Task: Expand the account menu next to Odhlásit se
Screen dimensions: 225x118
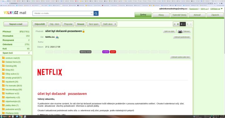Action: 222,9
